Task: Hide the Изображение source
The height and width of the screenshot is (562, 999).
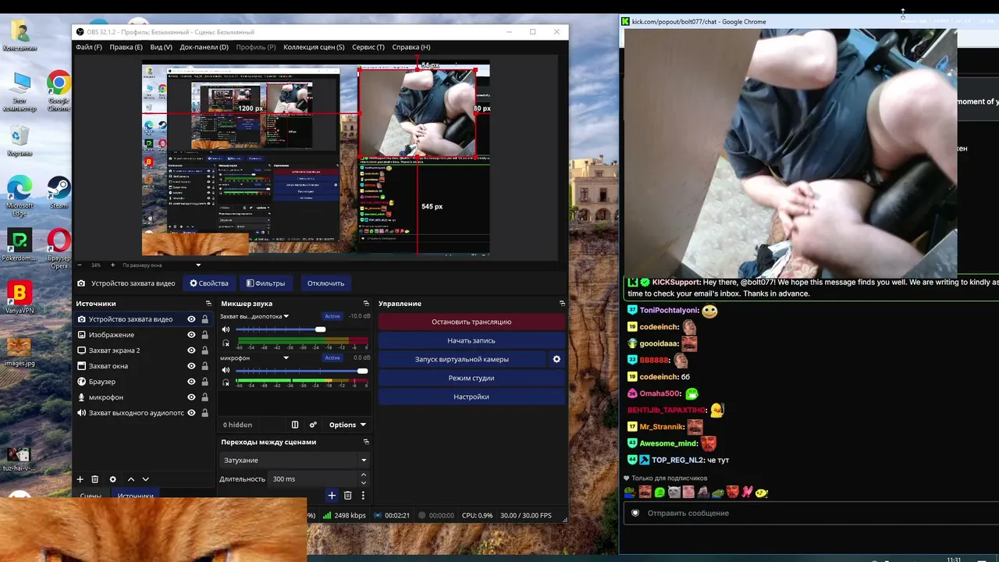Action: point(191,335)
